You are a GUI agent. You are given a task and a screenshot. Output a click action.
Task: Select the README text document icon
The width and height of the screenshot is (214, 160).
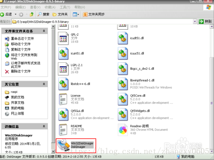click(63, 129)
